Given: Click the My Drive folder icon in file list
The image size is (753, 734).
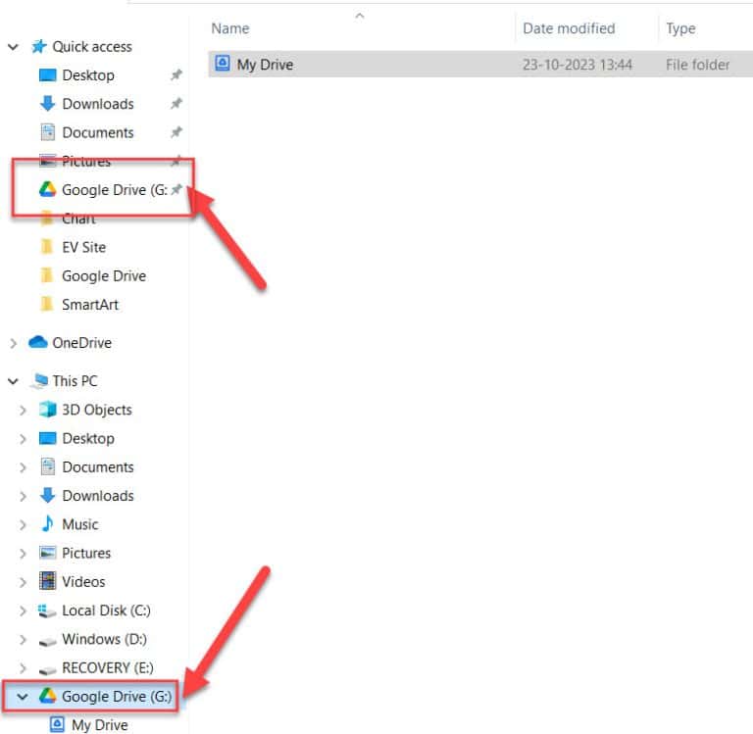Looking at the screenshot, I should [223, 64].
